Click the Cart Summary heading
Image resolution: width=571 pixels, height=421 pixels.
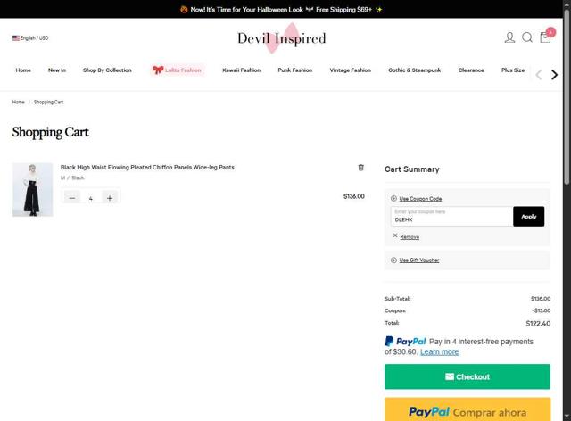click(x=412, y=169)
